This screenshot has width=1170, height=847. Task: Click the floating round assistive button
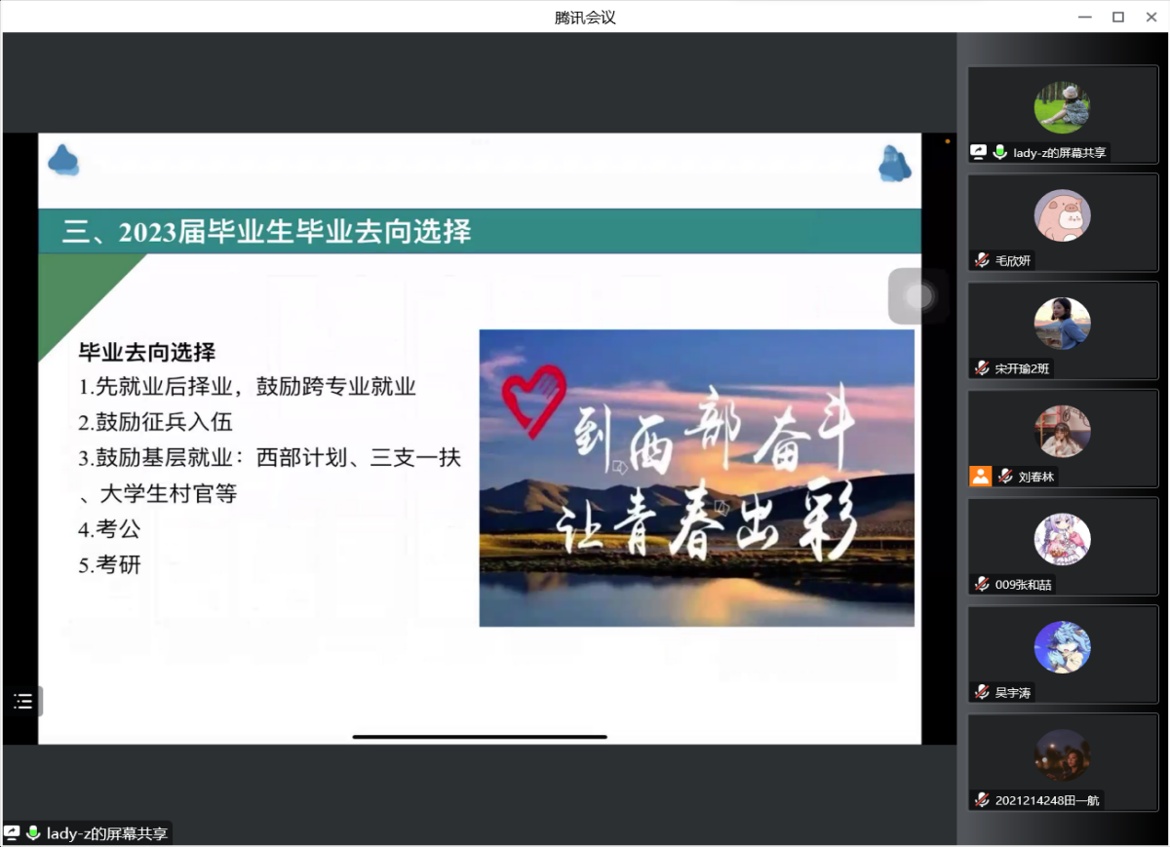(x=917, y=296)
